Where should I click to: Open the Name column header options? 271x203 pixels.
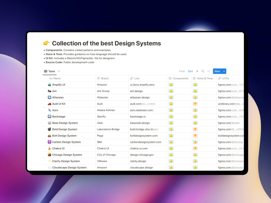[55, 78]
